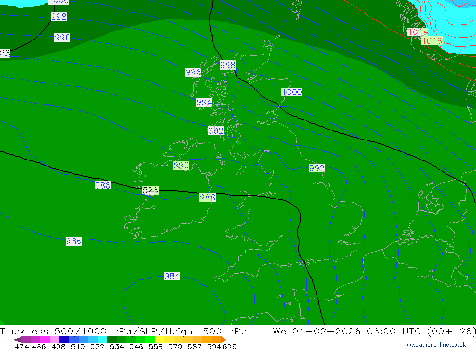Click the 582 legend value
Viewport: 476px width, 349px height.
pyautogui.click(x=195, y=346)
